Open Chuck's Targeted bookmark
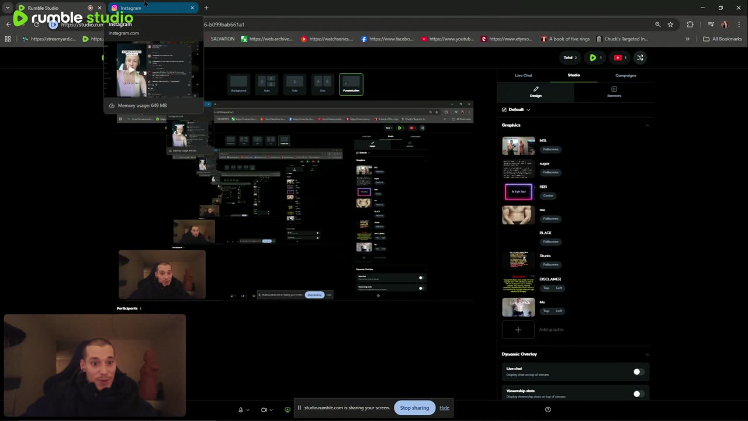748x421 pixels. tap(622, 39)
